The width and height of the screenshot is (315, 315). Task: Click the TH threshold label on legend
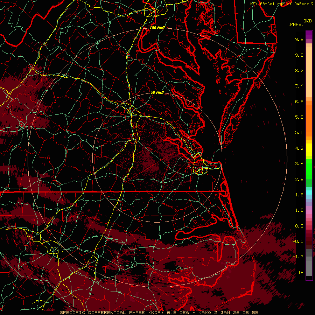[x=301, y=273]
